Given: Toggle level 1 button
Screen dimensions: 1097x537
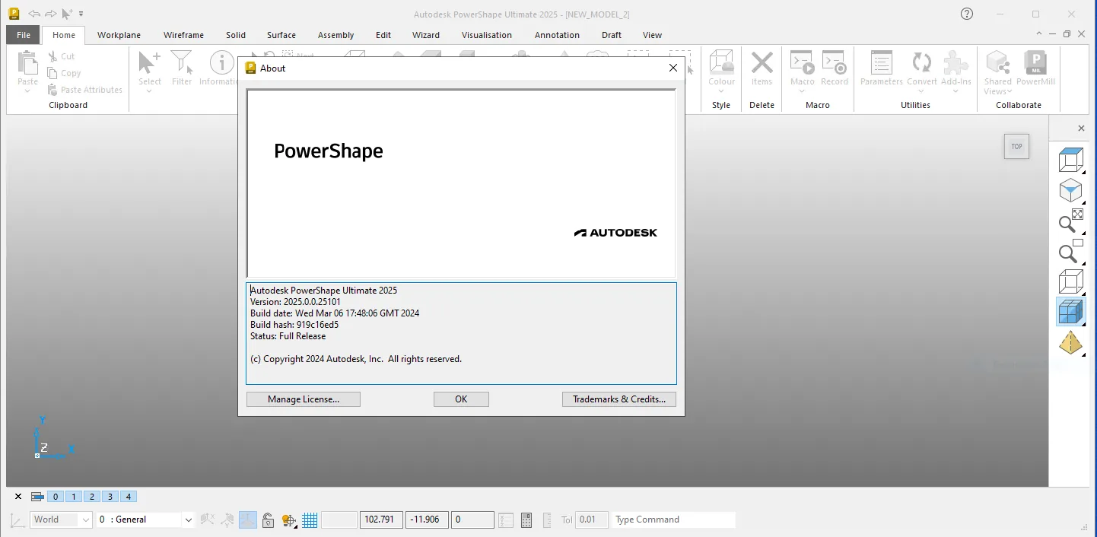Looking at the screenshot, I should [x=74, y=497].
